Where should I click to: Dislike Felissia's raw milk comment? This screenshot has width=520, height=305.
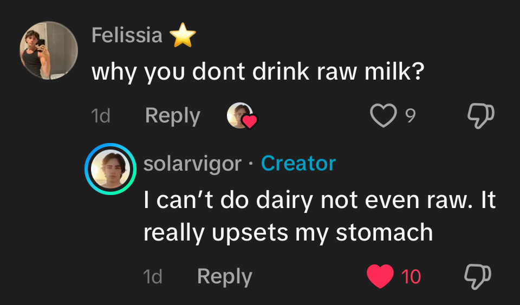[x=480, y=115]
